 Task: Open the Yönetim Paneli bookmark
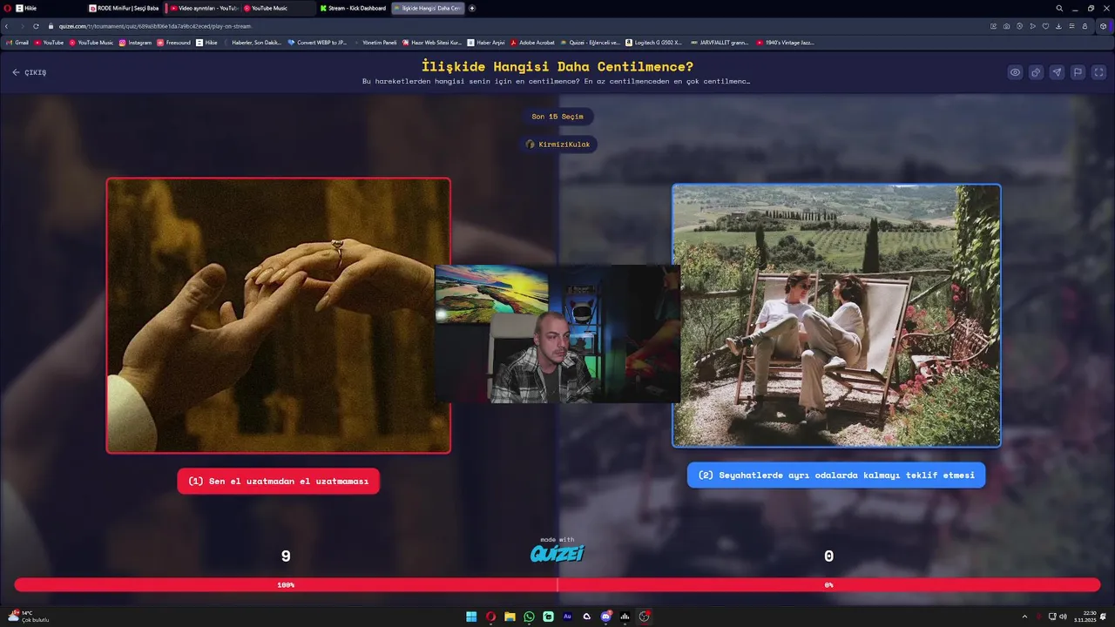376,42
